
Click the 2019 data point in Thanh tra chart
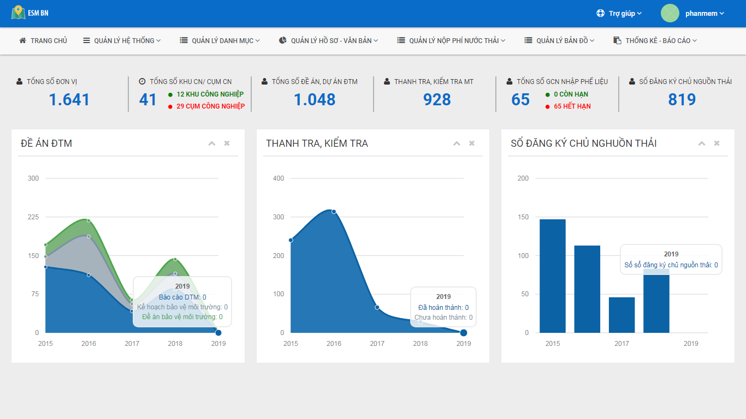[x=464, y=333]
